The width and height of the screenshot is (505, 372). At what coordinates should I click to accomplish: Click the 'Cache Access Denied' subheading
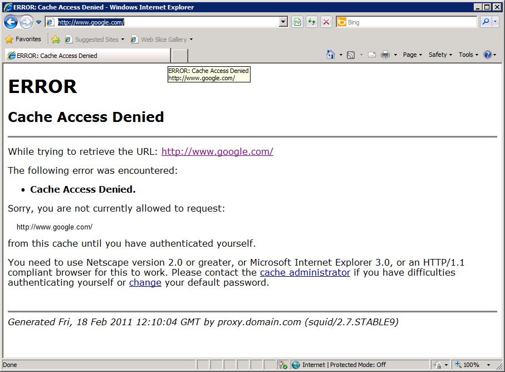pos(86,117)
